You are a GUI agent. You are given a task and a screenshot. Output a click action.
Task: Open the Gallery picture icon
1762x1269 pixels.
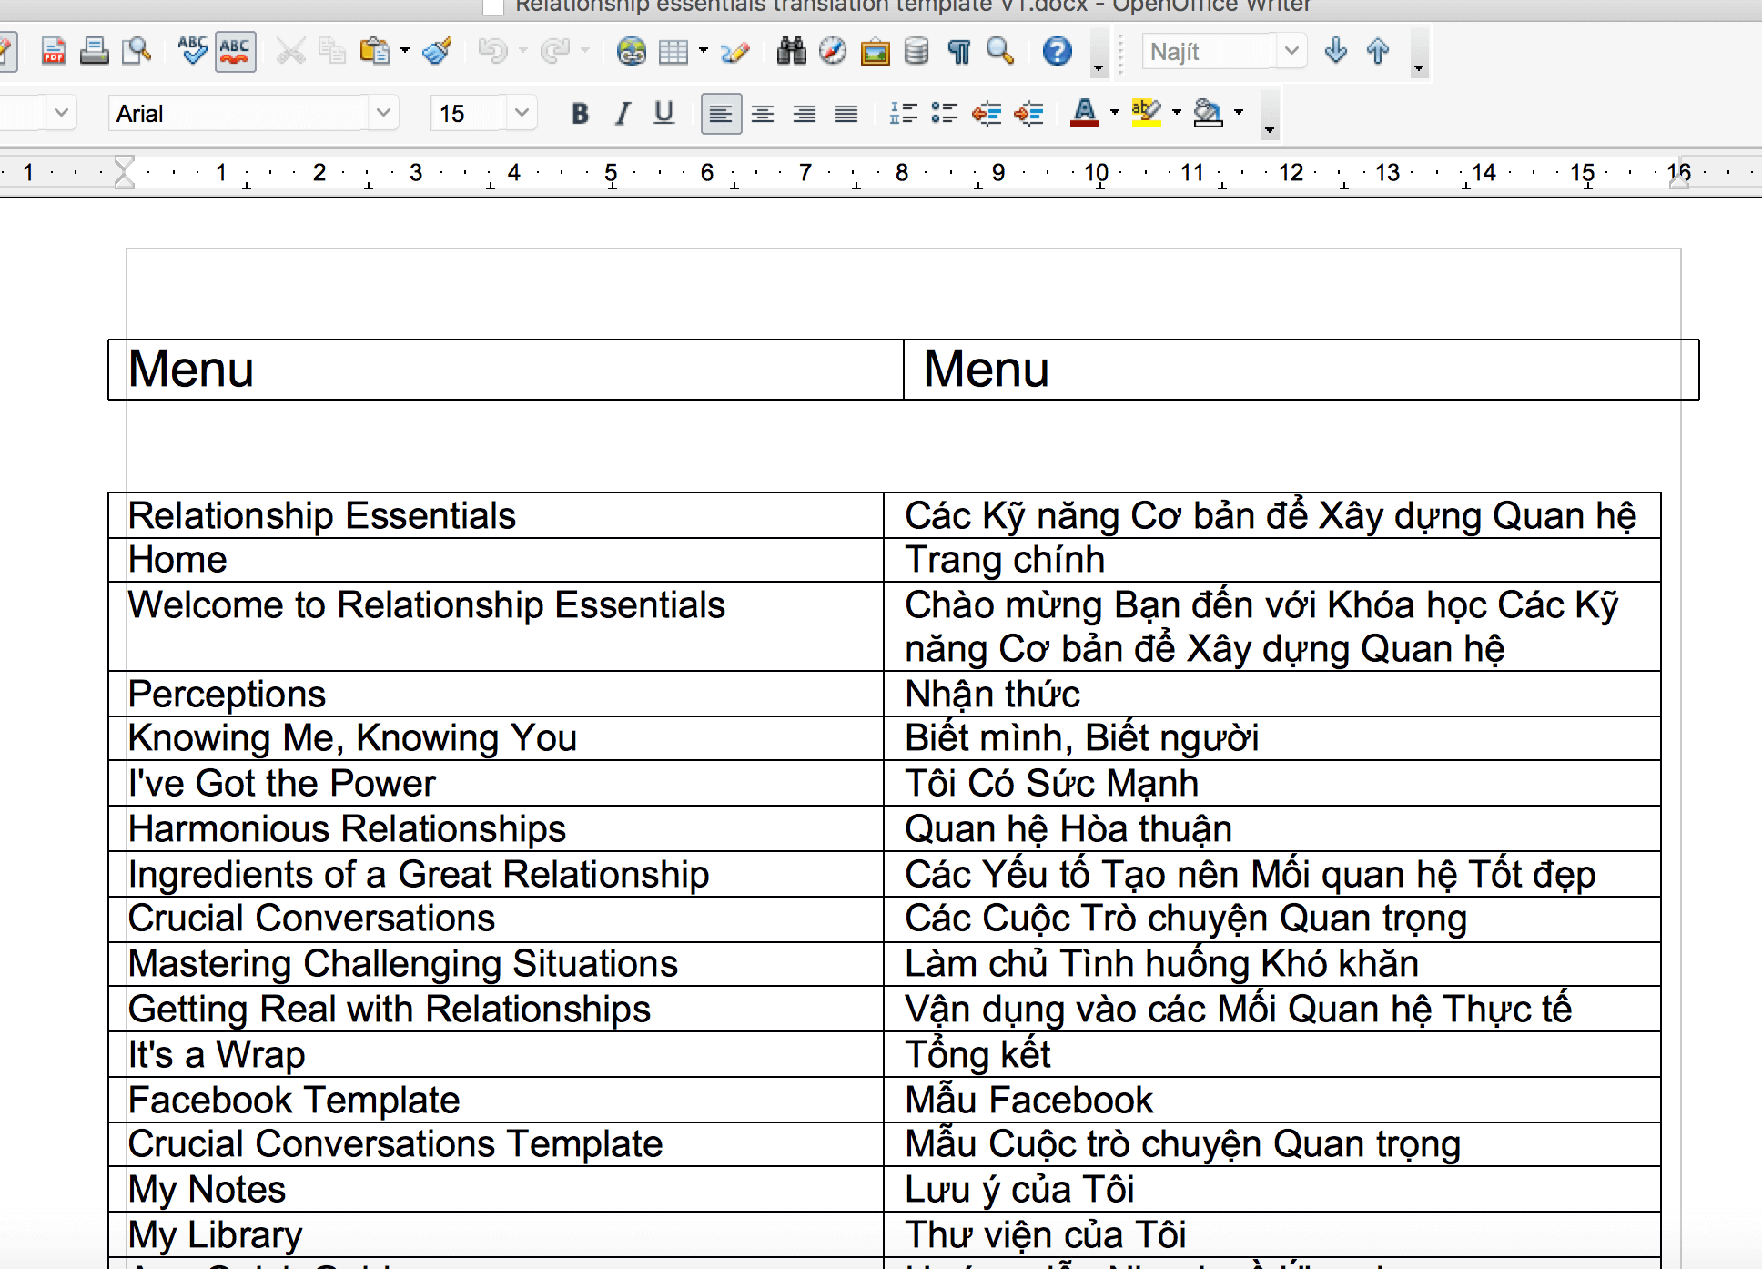point(875,52)
